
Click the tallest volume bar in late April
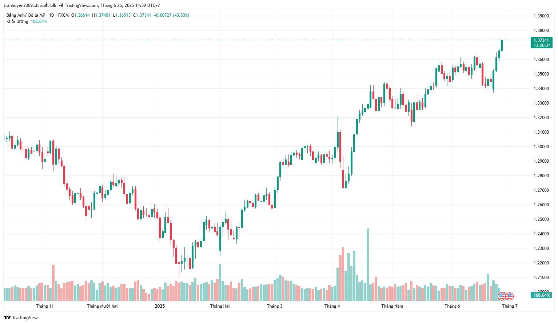(368, 264)
